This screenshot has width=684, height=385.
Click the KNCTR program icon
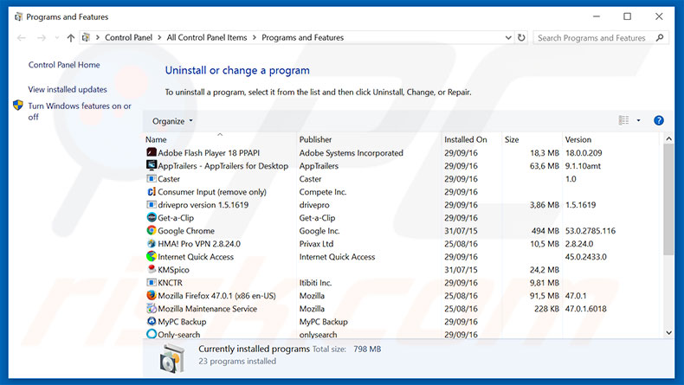click(152, 282)
